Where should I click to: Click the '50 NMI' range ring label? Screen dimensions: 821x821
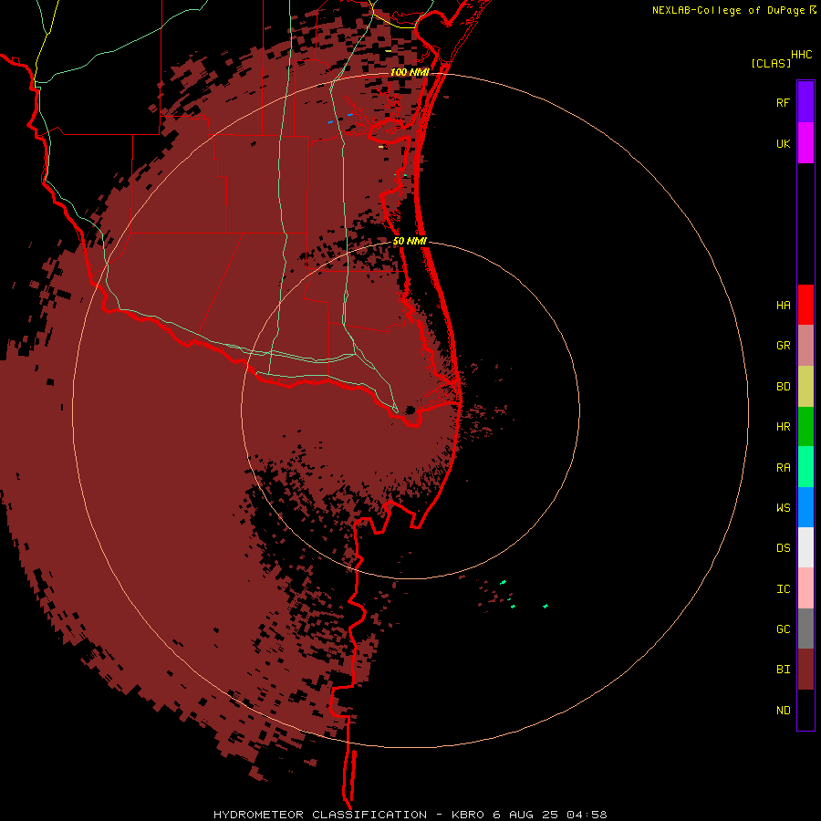(410, 242)
